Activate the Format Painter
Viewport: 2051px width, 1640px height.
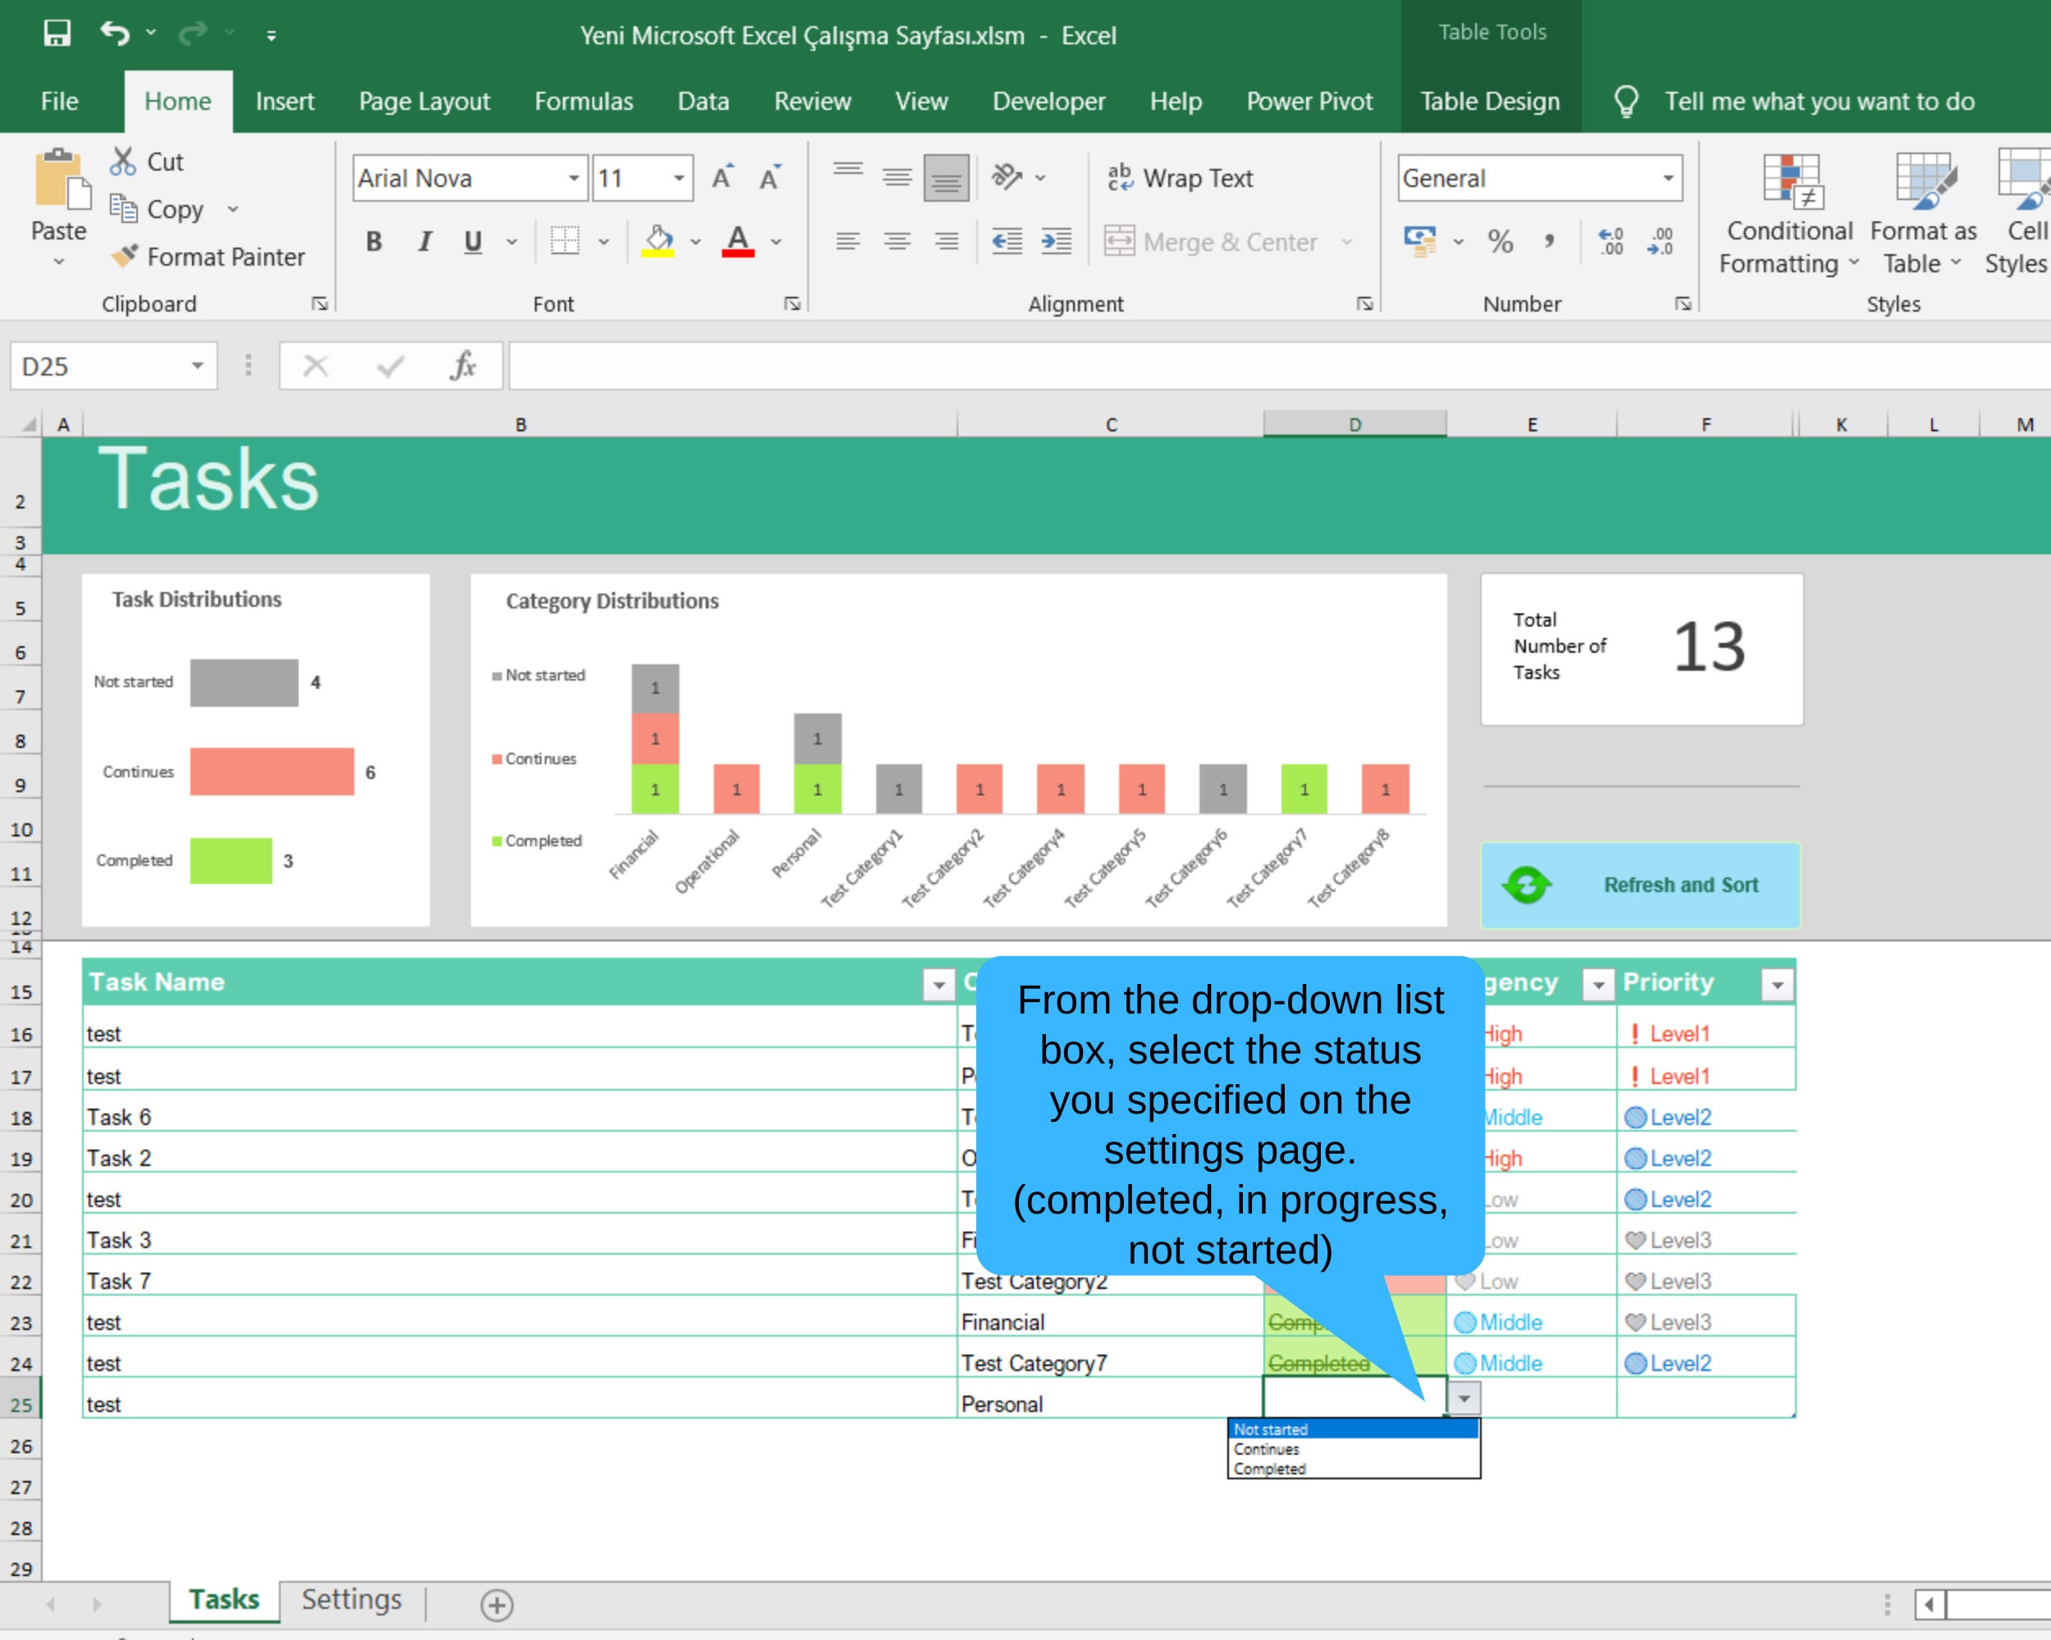click(211, 257)
